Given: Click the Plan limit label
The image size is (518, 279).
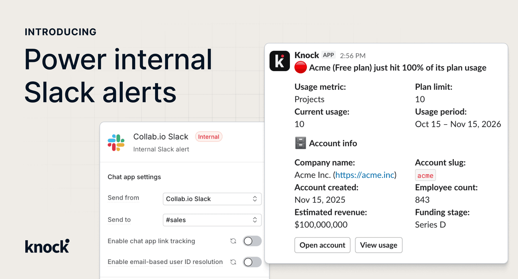Looking at the screenshot, I should pyautogui.click(x=434, y=87).
